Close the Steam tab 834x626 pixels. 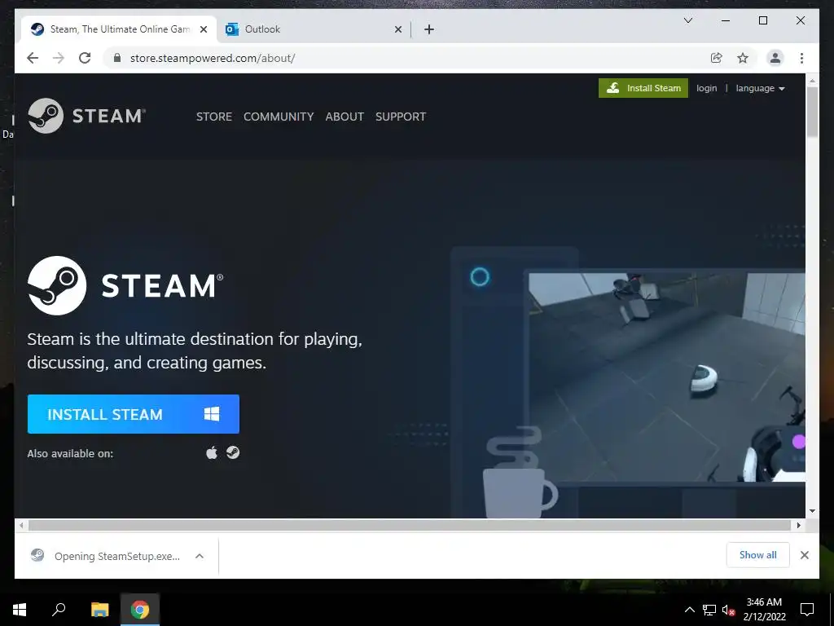pos(203,29)
